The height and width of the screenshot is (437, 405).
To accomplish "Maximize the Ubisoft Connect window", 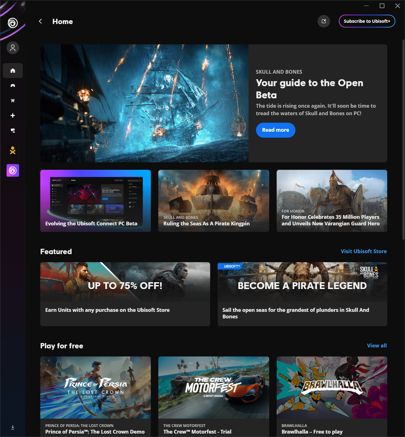I will coord(382,6).
